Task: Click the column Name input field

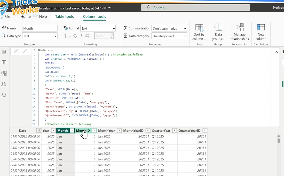Action: pyautogui.click(x=40, y=28)
